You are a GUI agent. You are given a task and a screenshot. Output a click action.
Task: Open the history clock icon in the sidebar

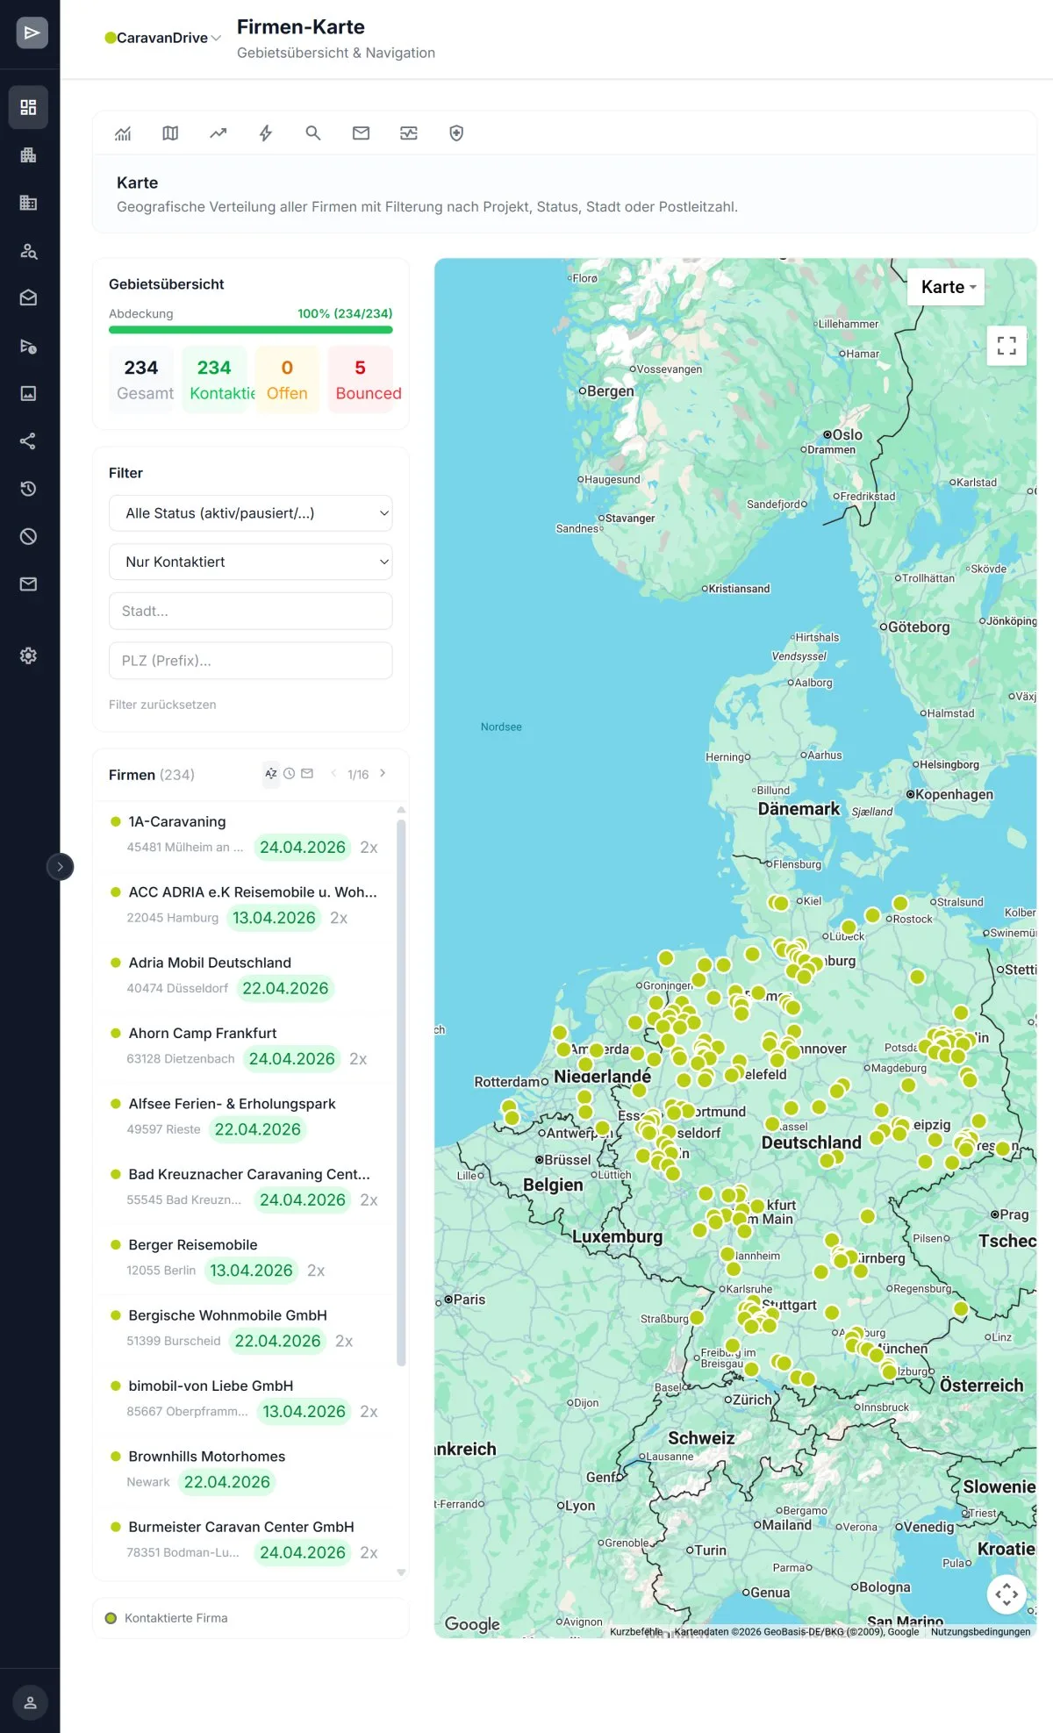coord(29,489)
